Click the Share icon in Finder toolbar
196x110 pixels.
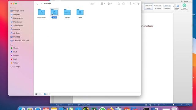tap(119, 4)
